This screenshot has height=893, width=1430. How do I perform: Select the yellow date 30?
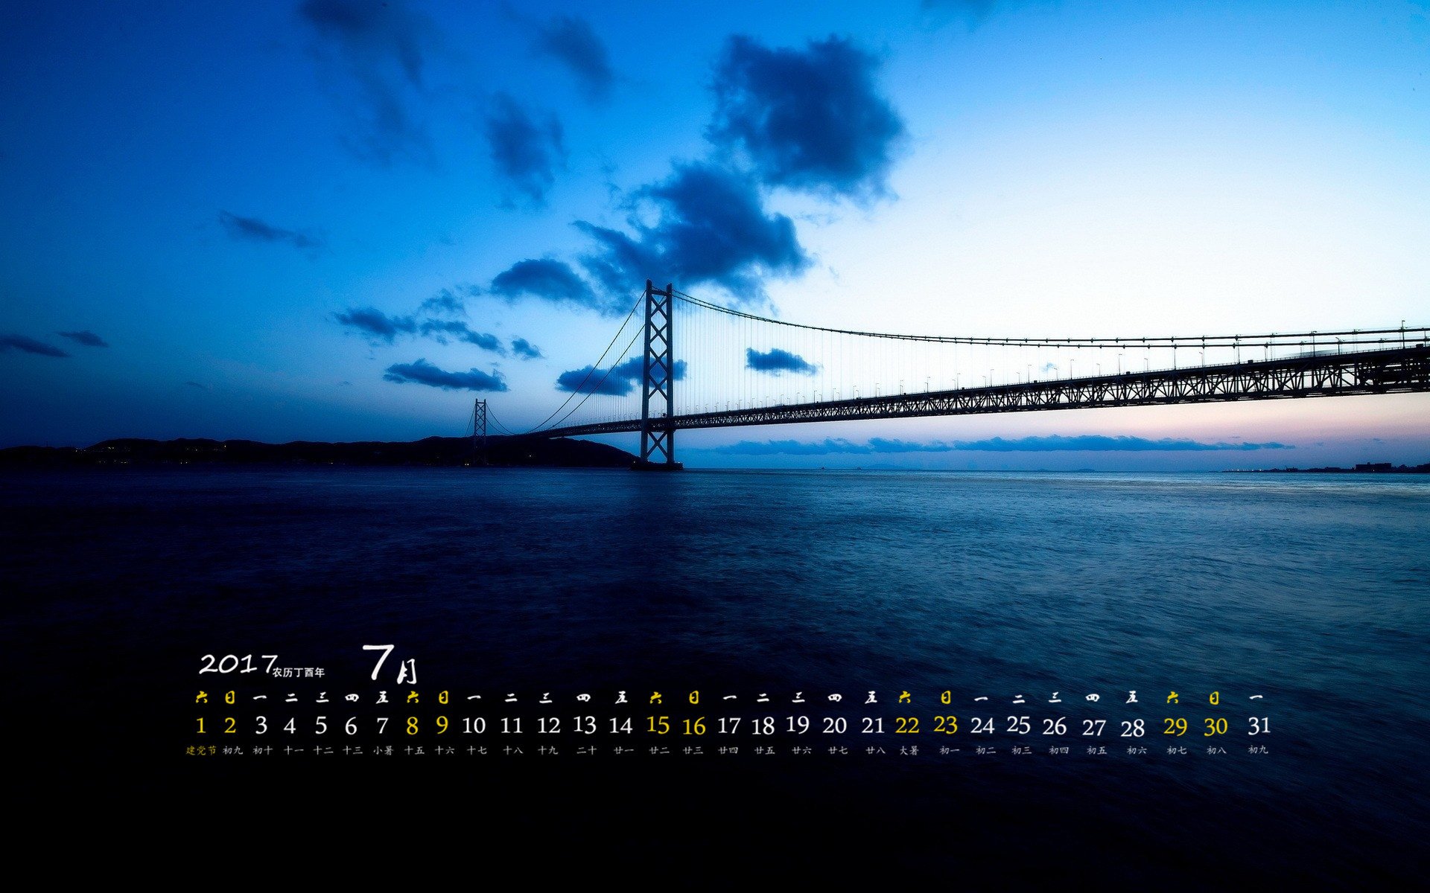(x=1215, y=726)
